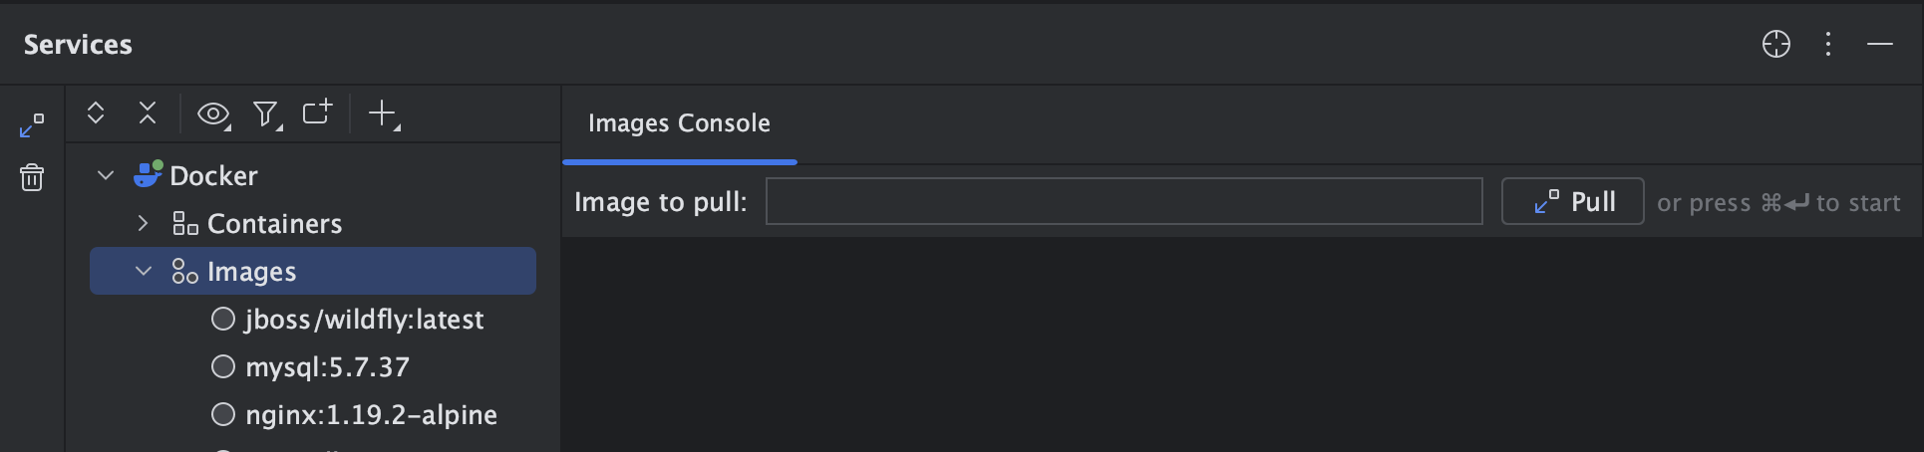Select the mysql:5.7.37 image
Screen dimensions: 1924x452
pos(327,366)
